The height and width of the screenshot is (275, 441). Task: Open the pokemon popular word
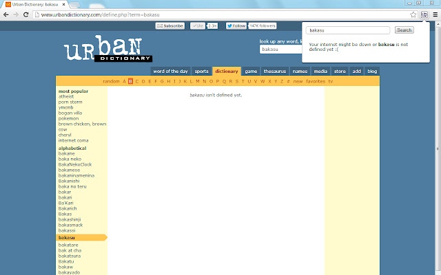coord(68,118)
